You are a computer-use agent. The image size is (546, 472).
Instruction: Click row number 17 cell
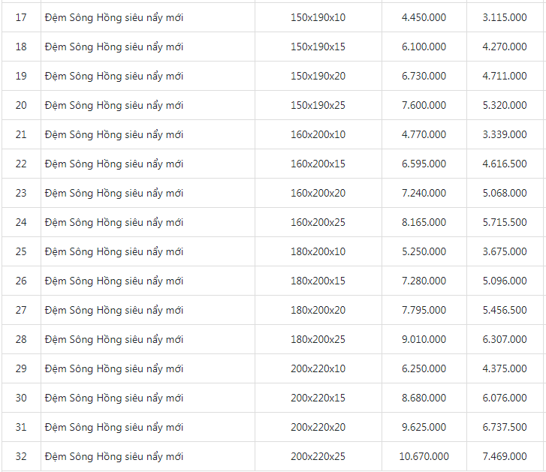21,17
